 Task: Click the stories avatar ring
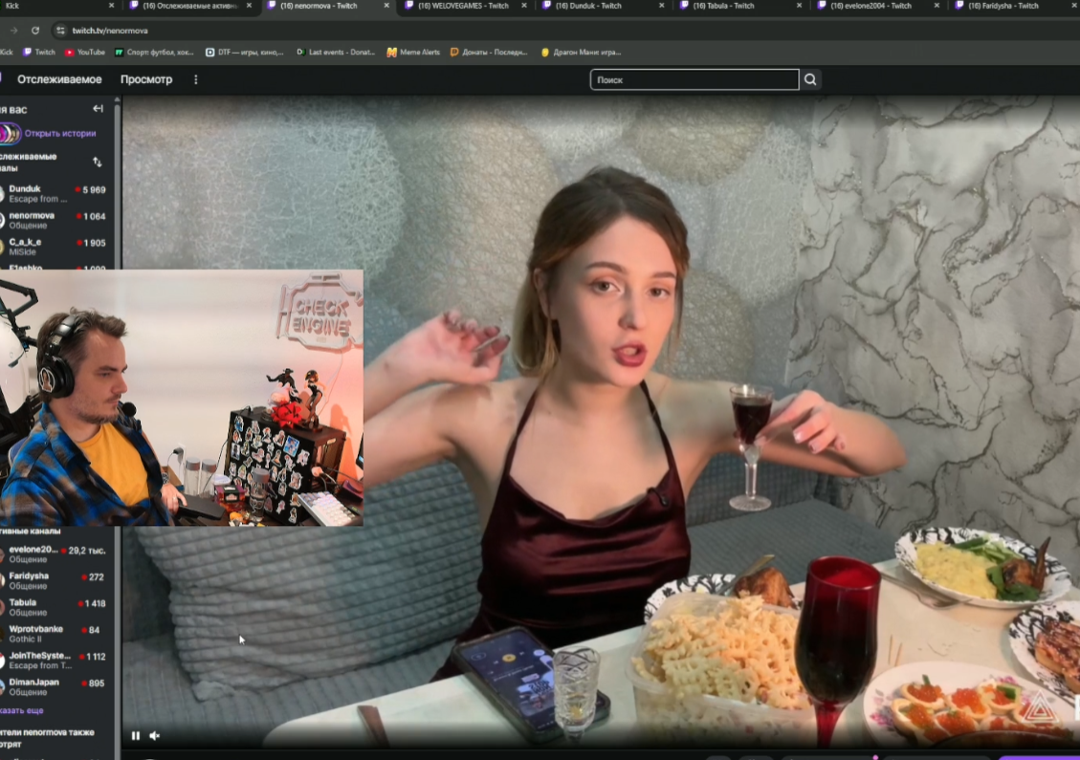tap(10, 134)
